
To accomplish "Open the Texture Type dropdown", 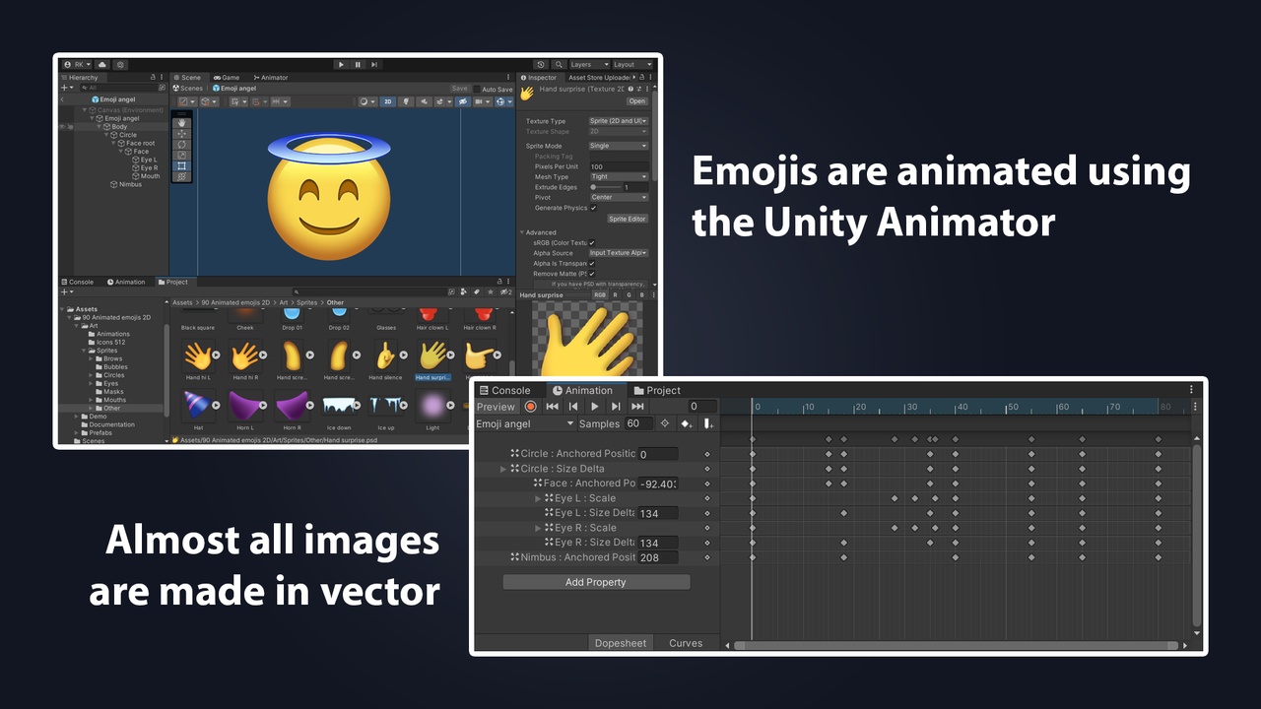I will tap(619, 121).
